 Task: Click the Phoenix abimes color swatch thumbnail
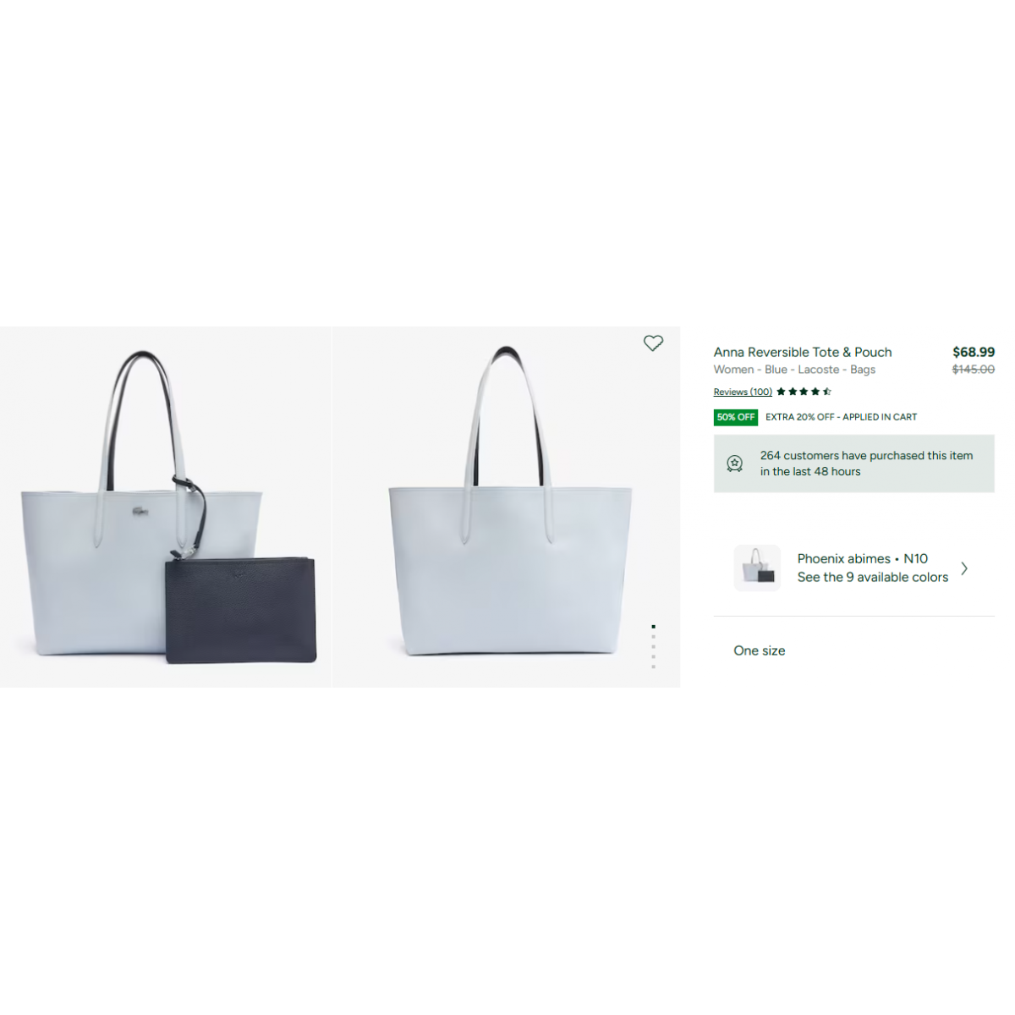(757, 568)
